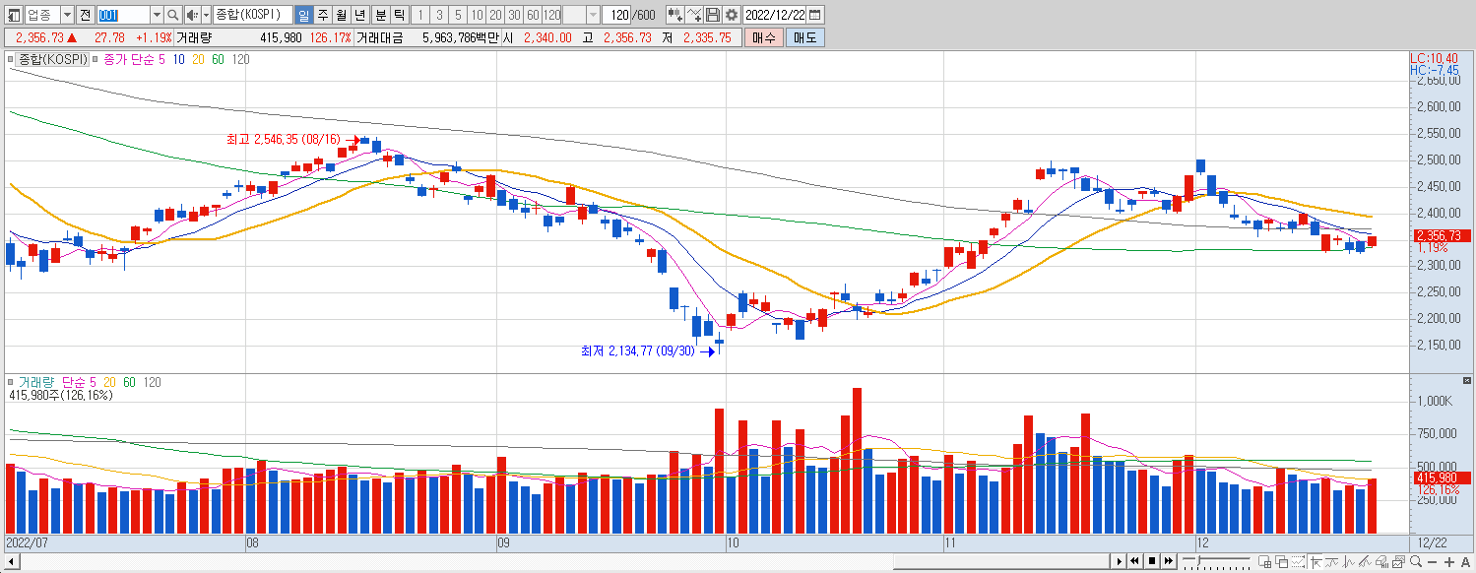Click the 001 code input field
The height and width of the screenshot is (573, 1476).
coord(124,15)
